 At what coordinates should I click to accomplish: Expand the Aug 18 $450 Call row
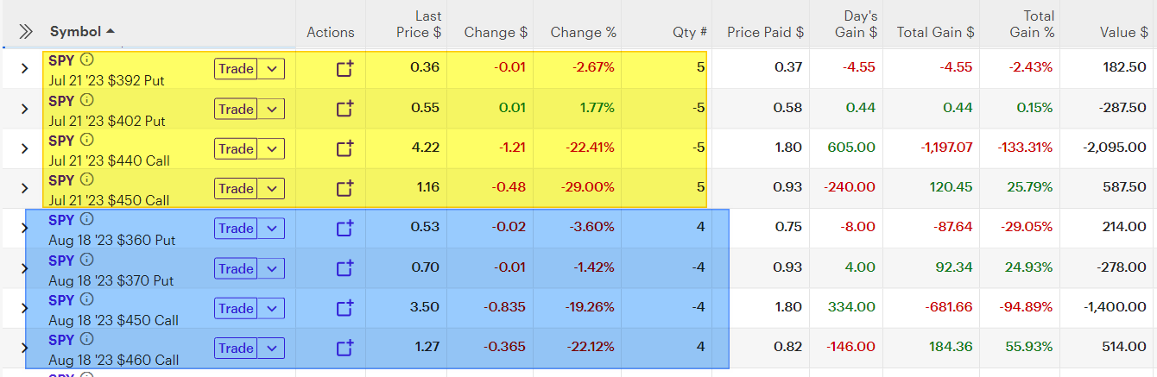[24, 308]
